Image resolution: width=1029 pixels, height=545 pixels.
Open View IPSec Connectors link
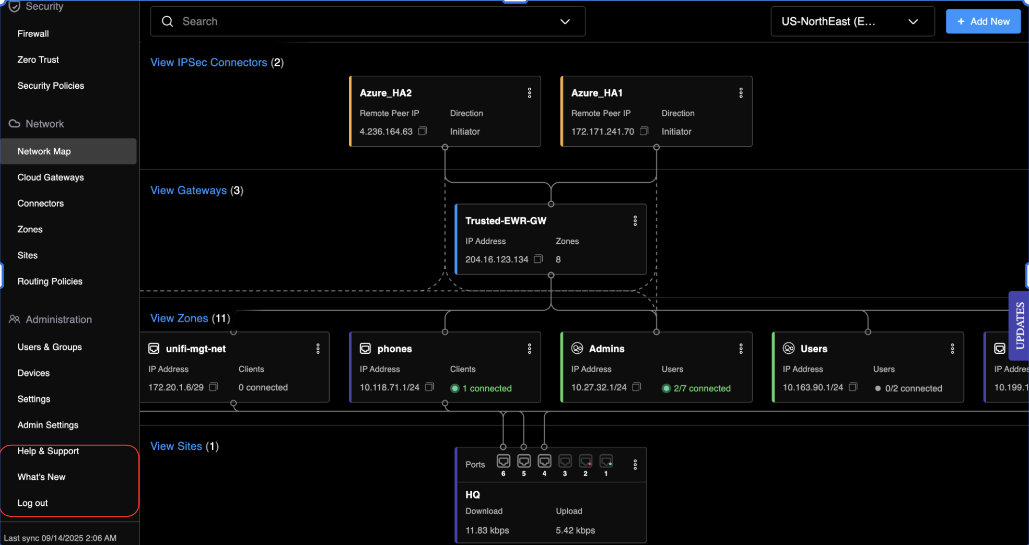point(208,63)
